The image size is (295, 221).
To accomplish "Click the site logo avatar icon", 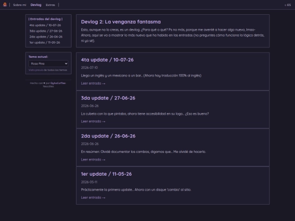I will (5, 5).
